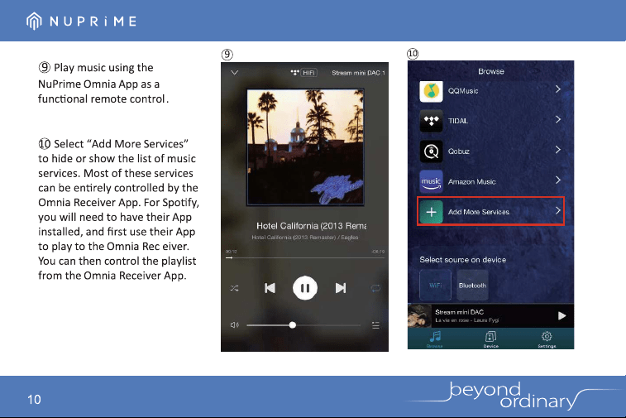Switch to the Device tab
The height and width of the screenshot is (418, 626).
click(490, 339)
